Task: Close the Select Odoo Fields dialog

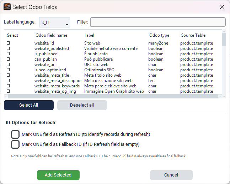Action: [x=222, y=7]
